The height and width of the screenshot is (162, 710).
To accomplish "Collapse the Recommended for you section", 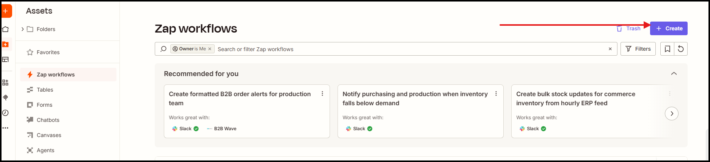I will [x=674, y=73].
